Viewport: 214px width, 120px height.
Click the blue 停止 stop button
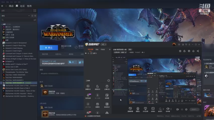(x=49, y=48)
